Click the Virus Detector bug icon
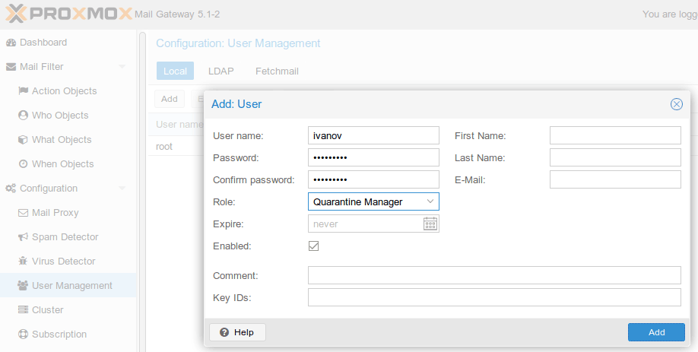Image resolution: width=698 pixels, height=352 pixels. coord(23,262)
